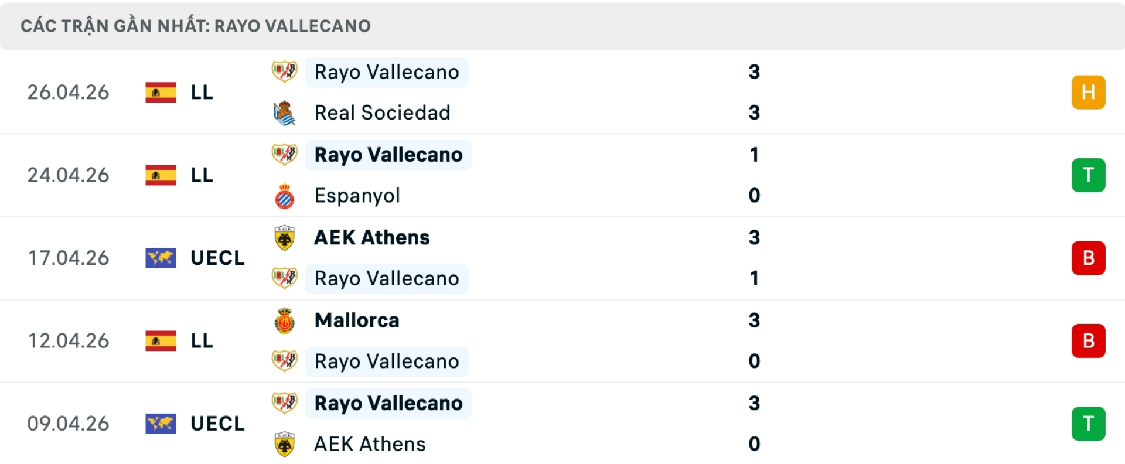Click Spain flag icon for 24.04.26 match
Viewport: 1125px width, 464px height.
pos(161,175)
